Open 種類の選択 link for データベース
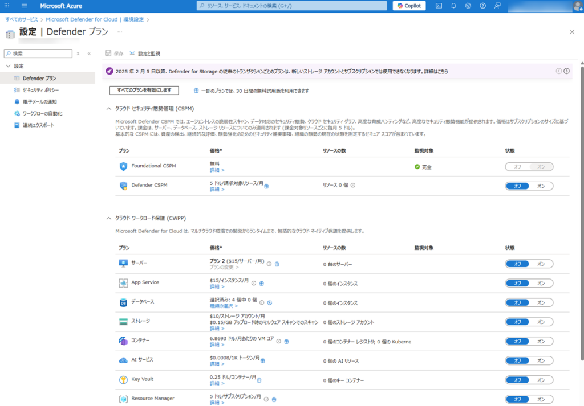Screen dimensions: 584x406 (224, 306)
